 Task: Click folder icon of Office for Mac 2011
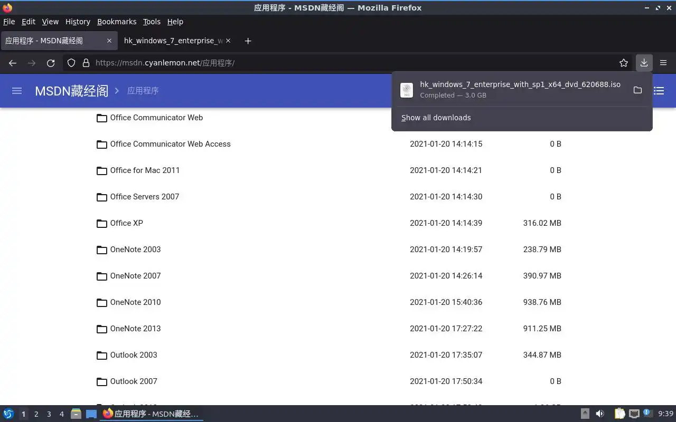(x=102, y=171)
